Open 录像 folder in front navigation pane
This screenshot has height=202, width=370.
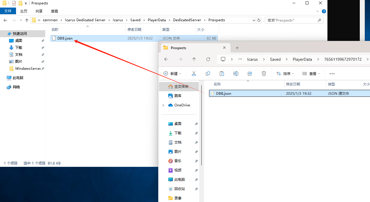[178, 198]
